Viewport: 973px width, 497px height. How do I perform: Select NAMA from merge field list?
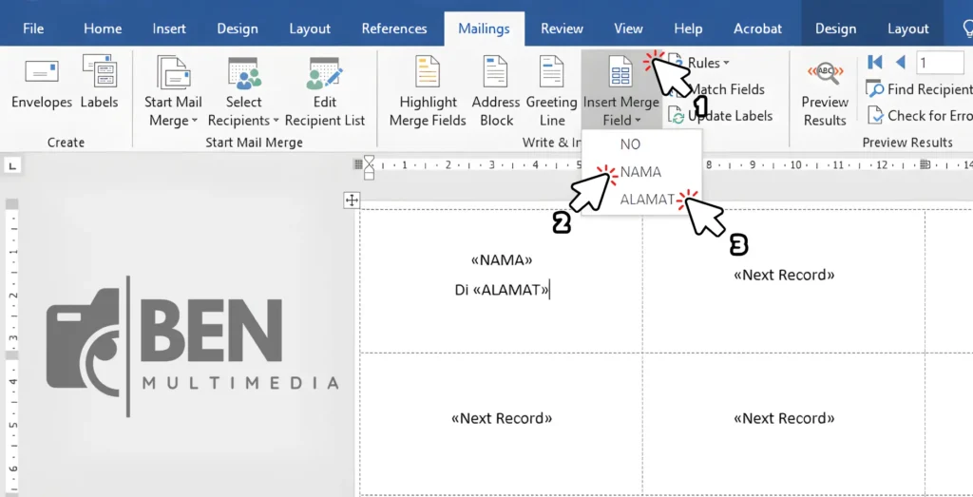(640, 172)
